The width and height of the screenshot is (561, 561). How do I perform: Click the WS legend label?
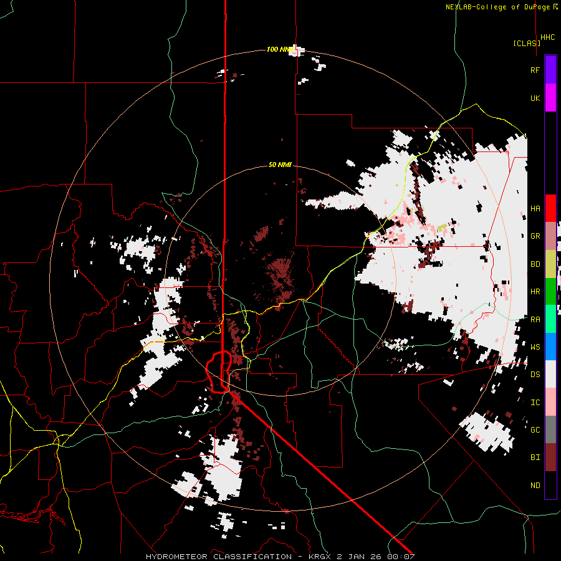point(535,347)
